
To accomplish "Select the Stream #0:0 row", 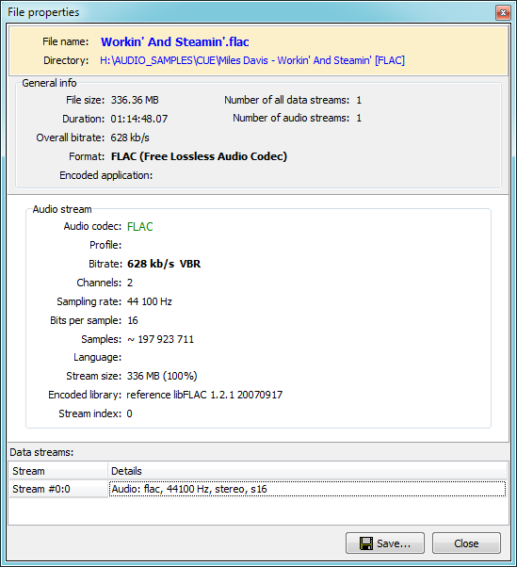I will (257, 489).
